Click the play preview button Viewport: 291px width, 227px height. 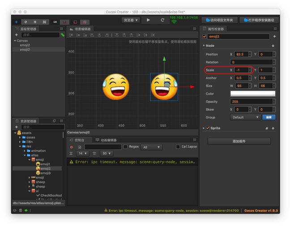tap(148, 20)
